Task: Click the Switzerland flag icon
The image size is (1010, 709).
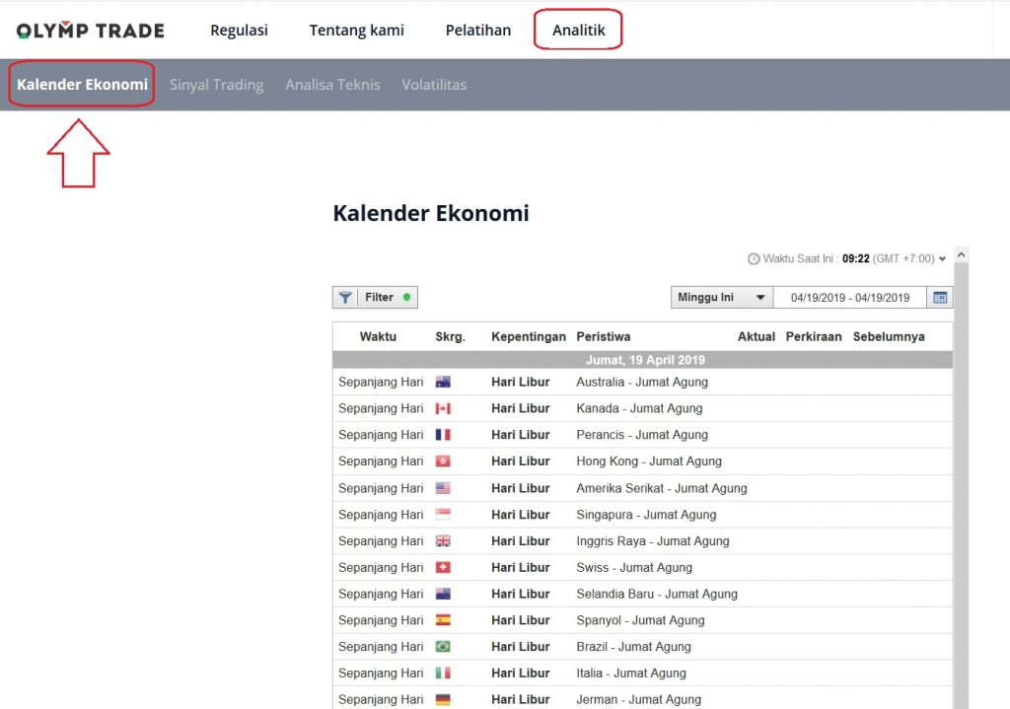Action: click(443, 568)
